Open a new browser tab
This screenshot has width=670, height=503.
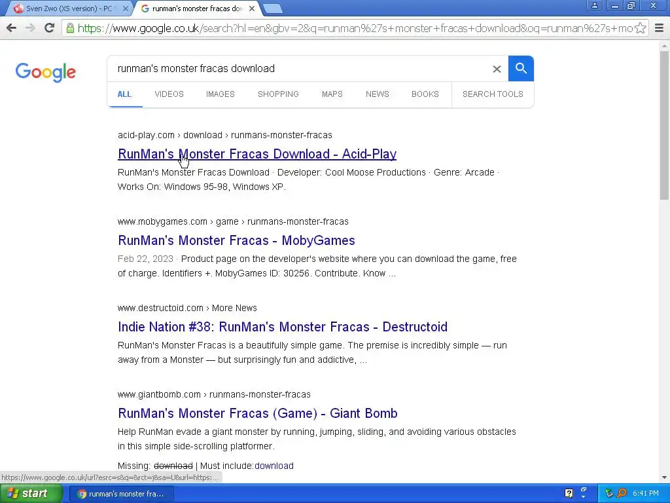(x=272, y=9)
